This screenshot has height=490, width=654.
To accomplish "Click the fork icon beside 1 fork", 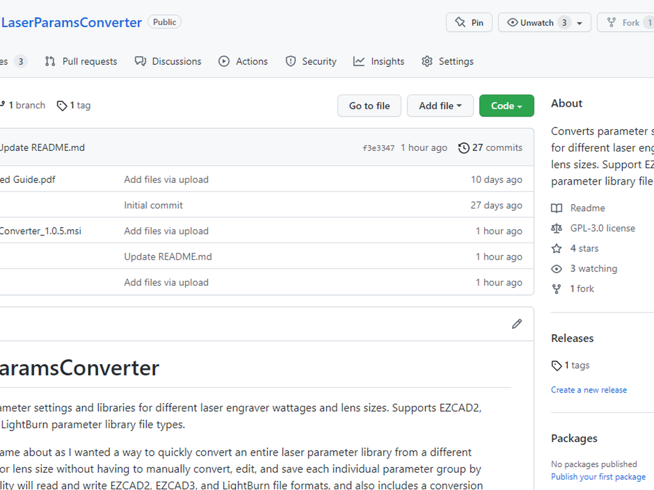I will 556,289.
